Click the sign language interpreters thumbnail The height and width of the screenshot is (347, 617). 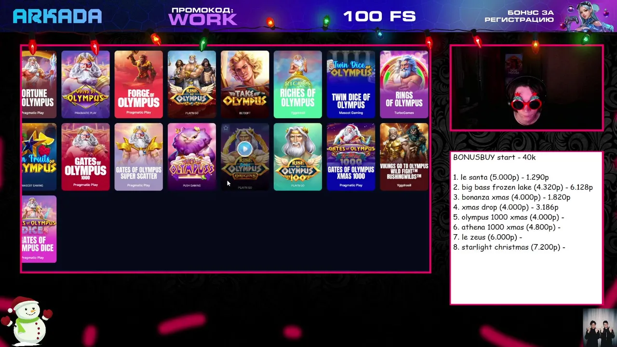600,327
